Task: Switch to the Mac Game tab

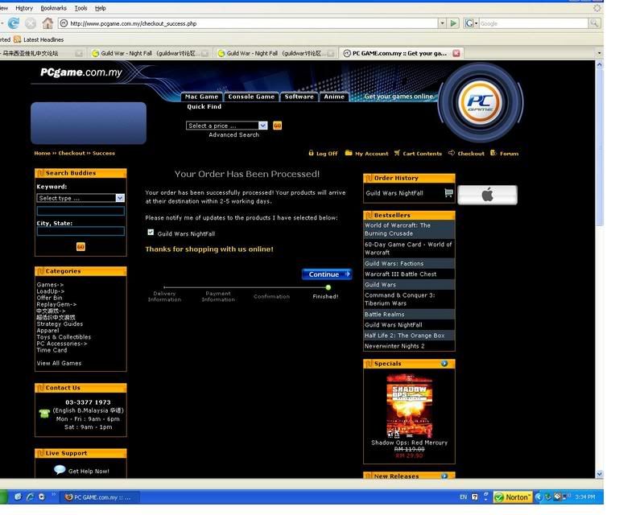Action: click(202, 97)
